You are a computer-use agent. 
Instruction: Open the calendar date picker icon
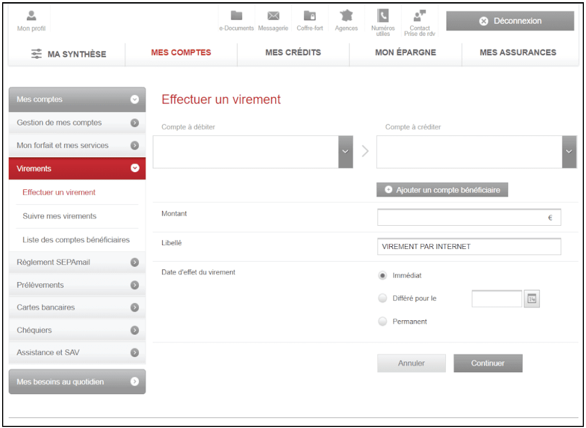click(x=531, y=298)
